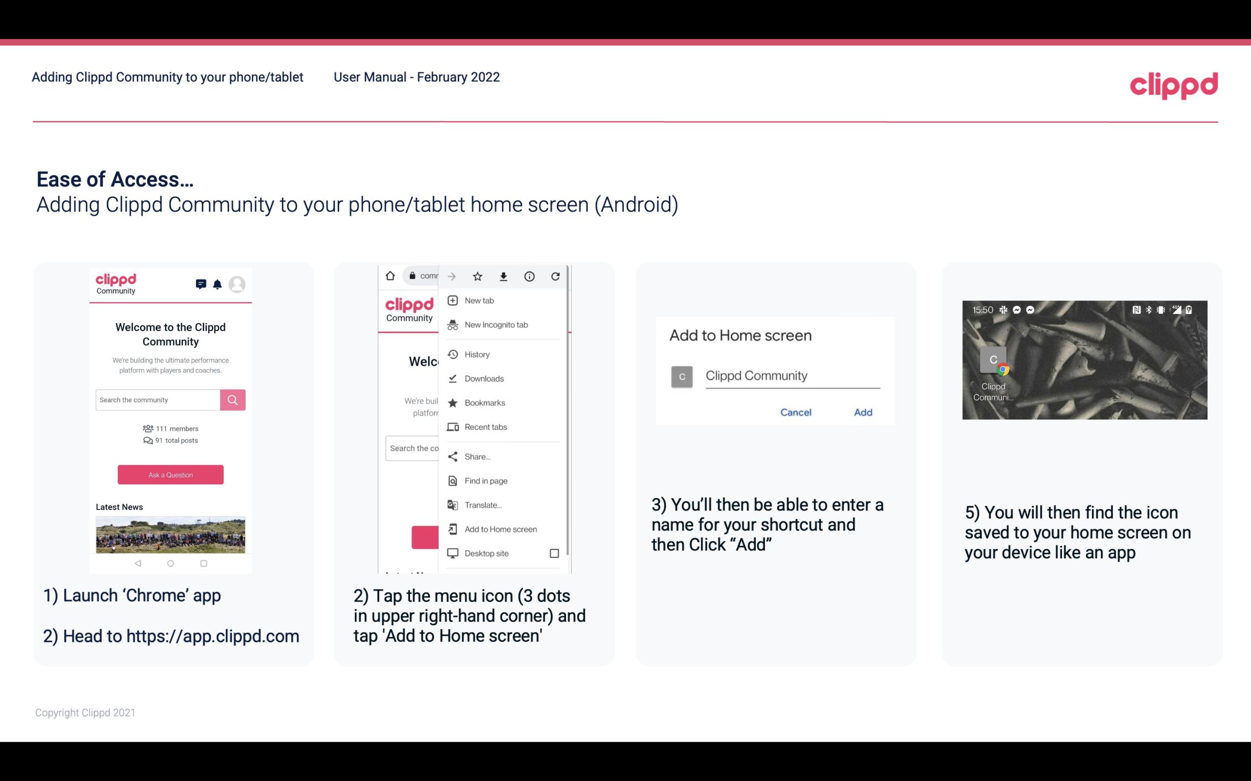Click the Cancel button in home screen dialog
Viewport: 1251px width, 781px height.
click(795, 412)
